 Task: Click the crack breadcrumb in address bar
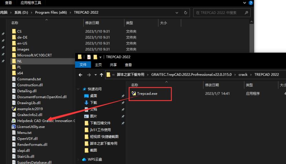[x=243, y=74]
